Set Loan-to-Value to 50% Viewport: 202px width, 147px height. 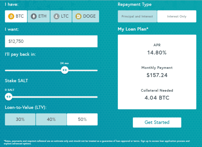82,119
